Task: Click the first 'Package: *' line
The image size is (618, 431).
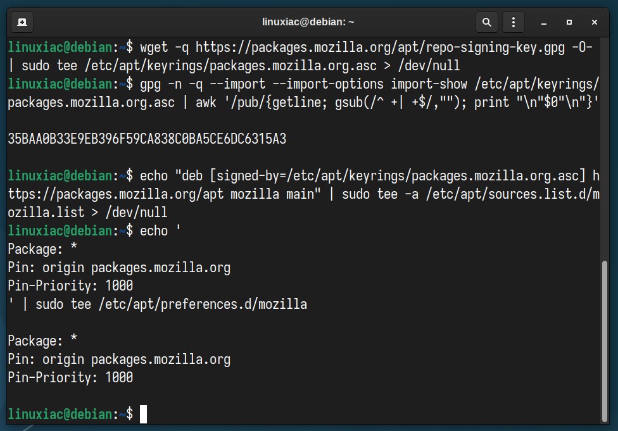Action: pos(42,249)
